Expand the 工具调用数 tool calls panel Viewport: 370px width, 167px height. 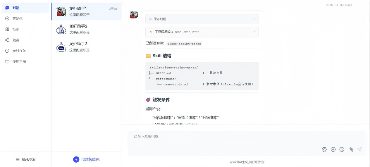[202, 32]
